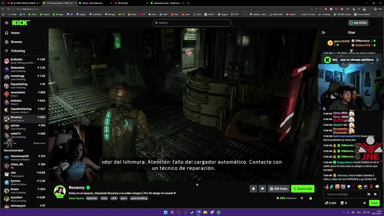This screenshot has height=216, width=384.
Task: Click the chill stream tag
Action: [x=114, y=198]
